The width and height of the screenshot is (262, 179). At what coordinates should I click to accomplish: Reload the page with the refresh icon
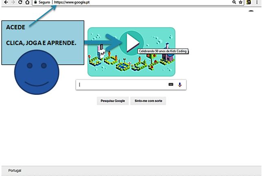click(x=20, y=2)
